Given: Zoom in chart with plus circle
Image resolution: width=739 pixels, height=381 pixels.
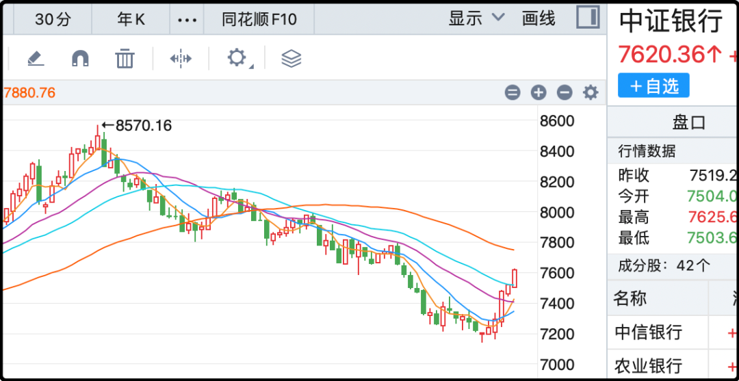Looking at the screenshot, I should coord(539,93).
